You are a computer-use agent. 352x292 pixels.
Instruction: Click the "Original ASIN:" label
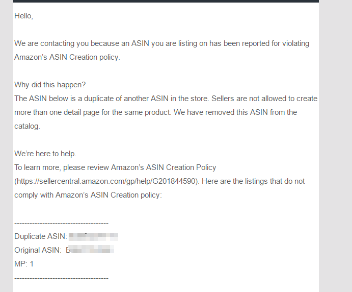[38, 250]
